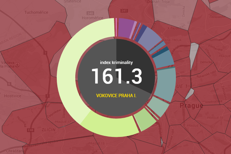Select the Horoměřice town label
Screen dimensions: 231x154
click(x=93, y=17)
